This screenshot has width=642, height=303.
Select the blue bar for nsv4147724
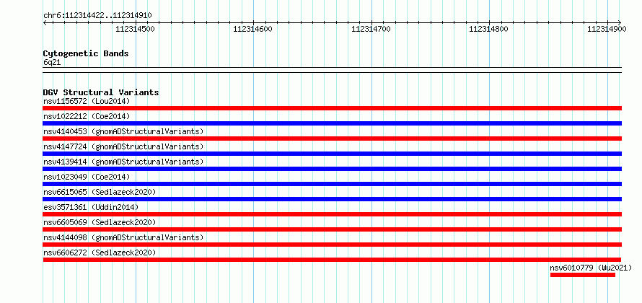coord(333,154)
